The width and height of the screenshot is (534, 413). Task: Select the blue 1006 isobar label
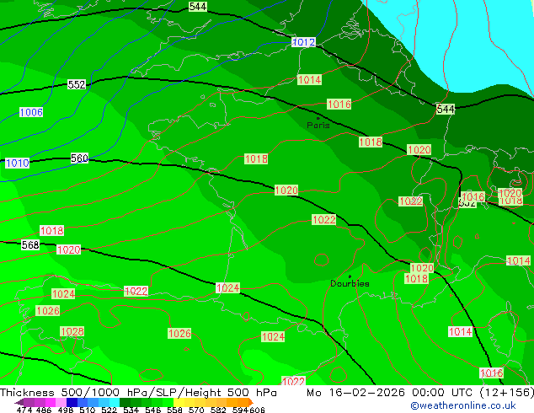point(31,112)
